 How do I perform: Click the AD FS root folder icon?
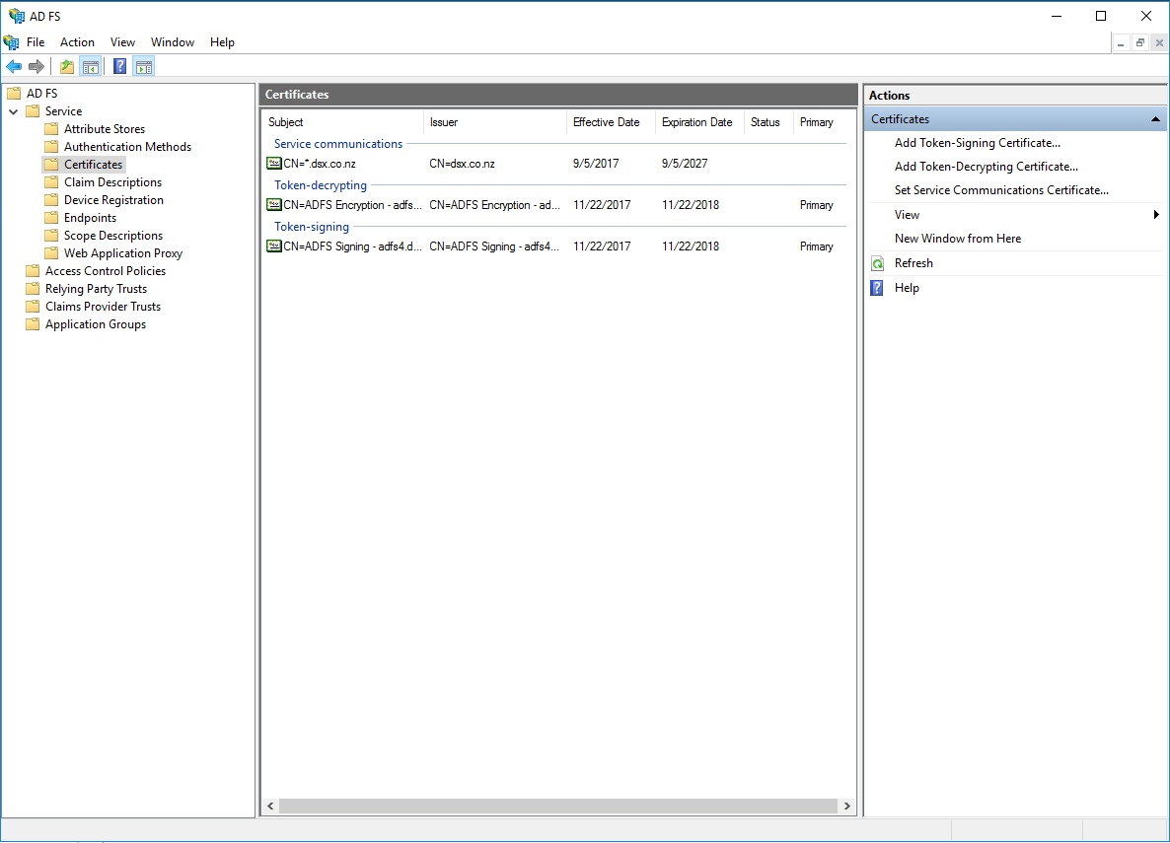[x=14, y=94]
